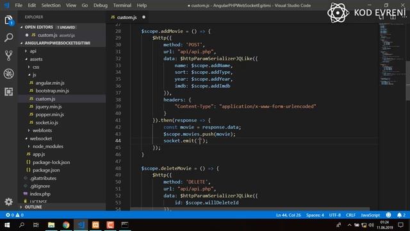
Task: Open the Manage gear settings icon
Action: click(8, 201)
